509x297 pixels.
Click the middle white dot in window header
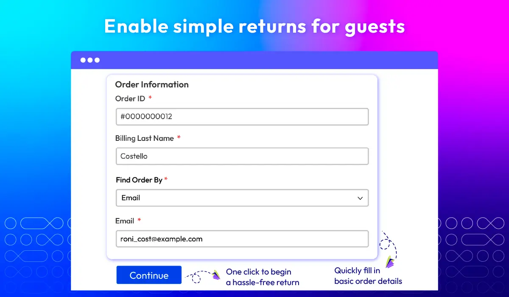click(90, 60)
